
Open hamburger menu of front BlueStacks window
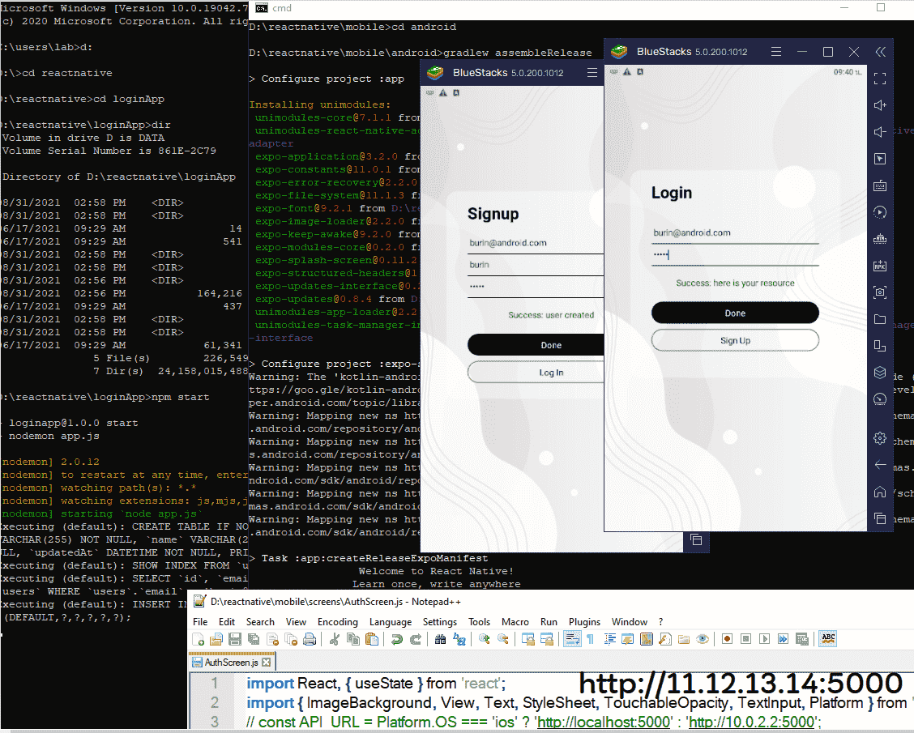(x=776, y=52)
